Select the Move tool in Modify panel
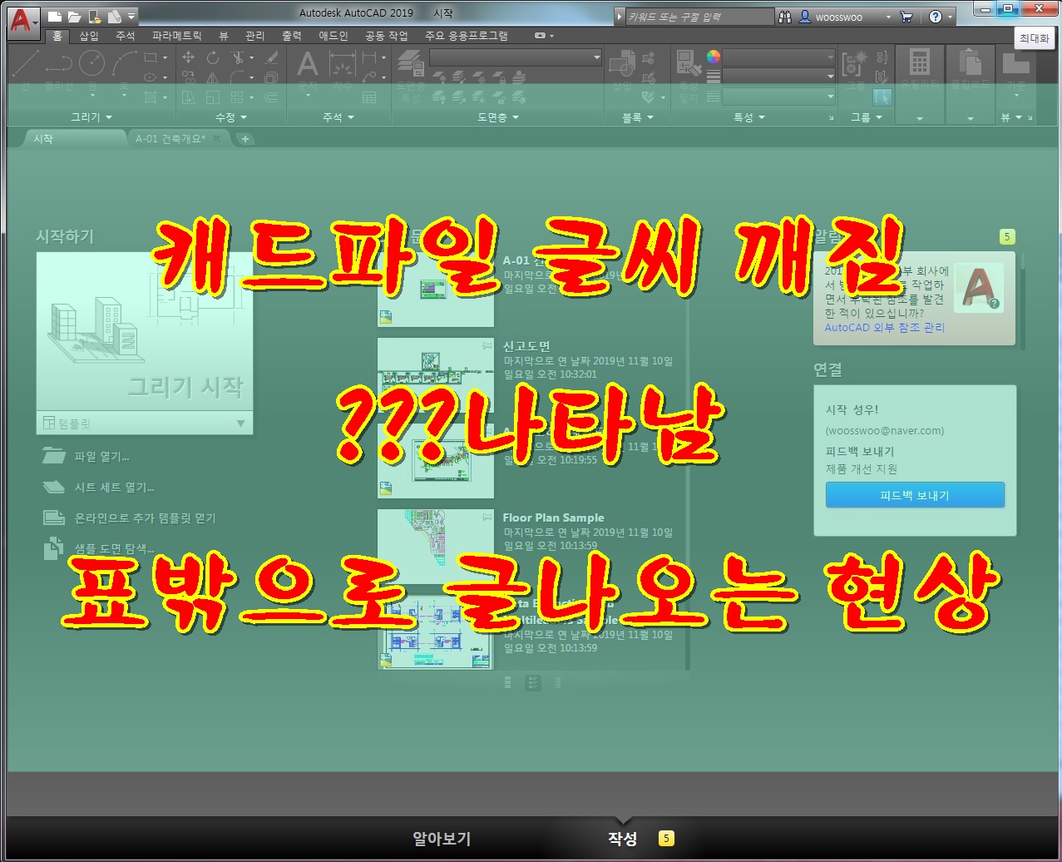 189,57
